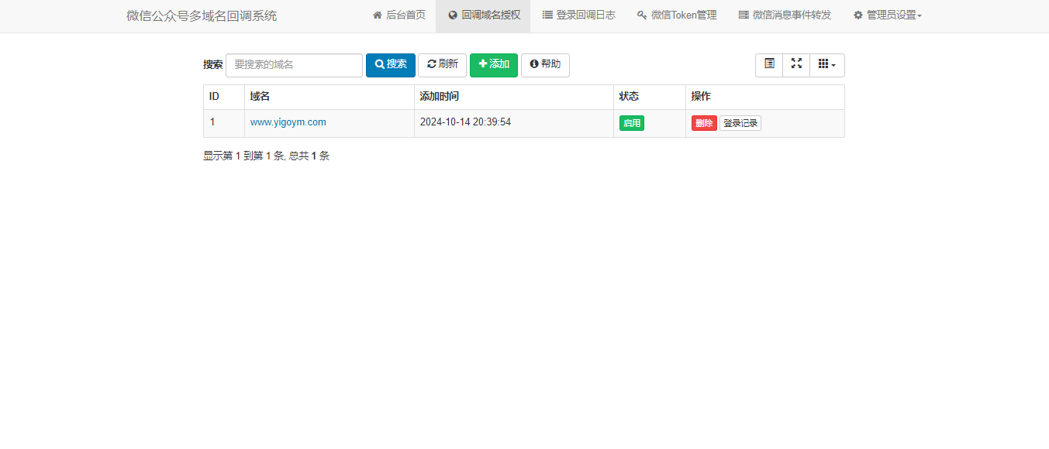This screenshot has height=449, width=1049.
Task: Click the card icon for 微信消息事件转发
Action: 742,14
